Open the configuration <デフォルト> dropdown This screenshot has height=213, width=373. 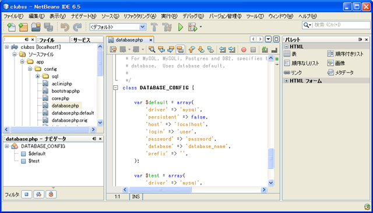(118, 27)
